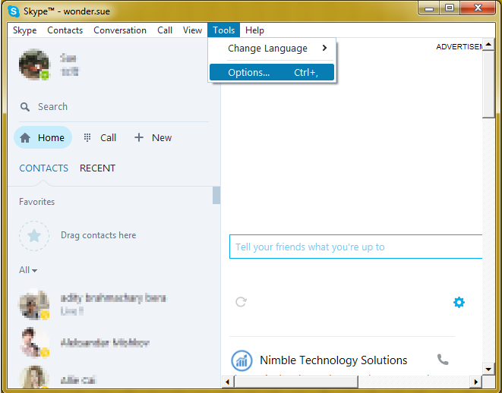Maximize the Skype window

450,8
